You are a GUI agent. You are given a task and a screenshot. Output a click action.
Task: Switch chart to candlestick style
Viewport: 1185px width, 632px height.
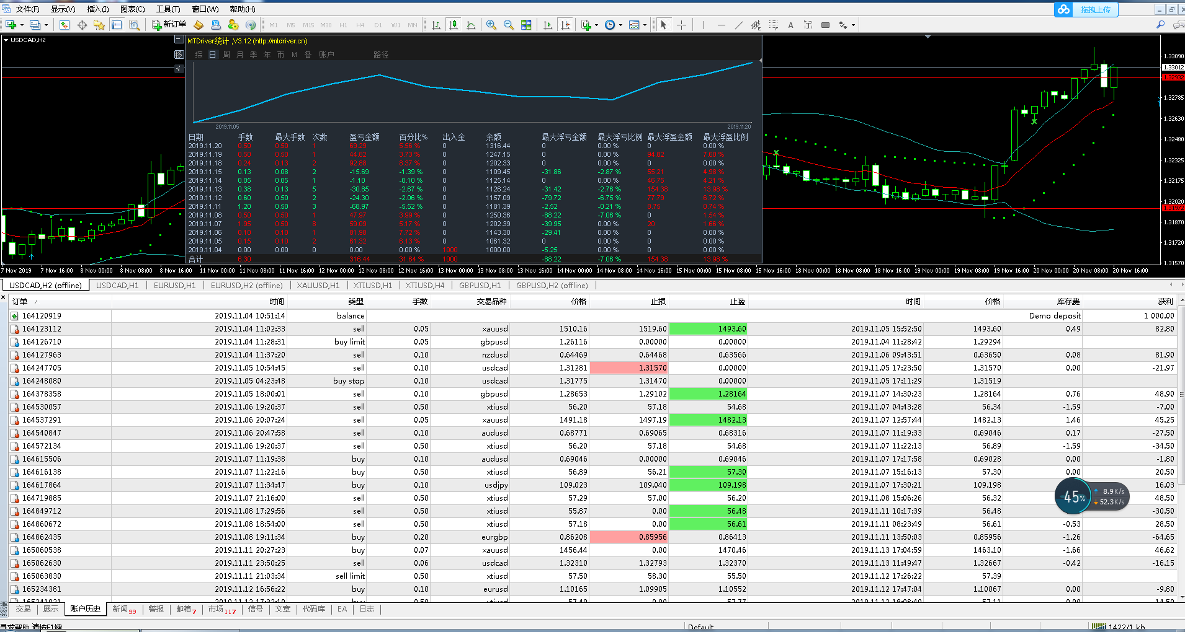click(x=454, y=25)
